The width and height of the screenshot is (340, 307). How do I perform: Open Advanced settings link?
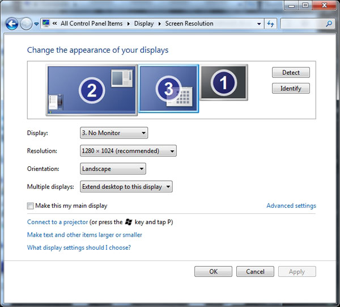click(291, 205)
